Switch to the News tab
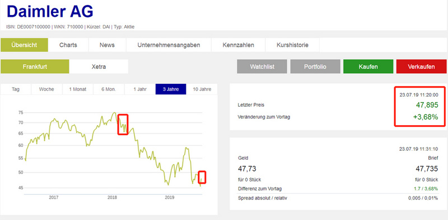The width and height of the screenshot is (448, 220). (x=107, y=45)
